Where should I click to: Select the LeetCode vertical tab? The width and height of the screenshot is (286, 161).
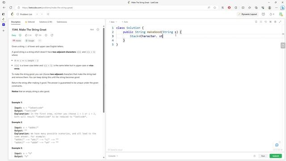[x=4, y=19]
